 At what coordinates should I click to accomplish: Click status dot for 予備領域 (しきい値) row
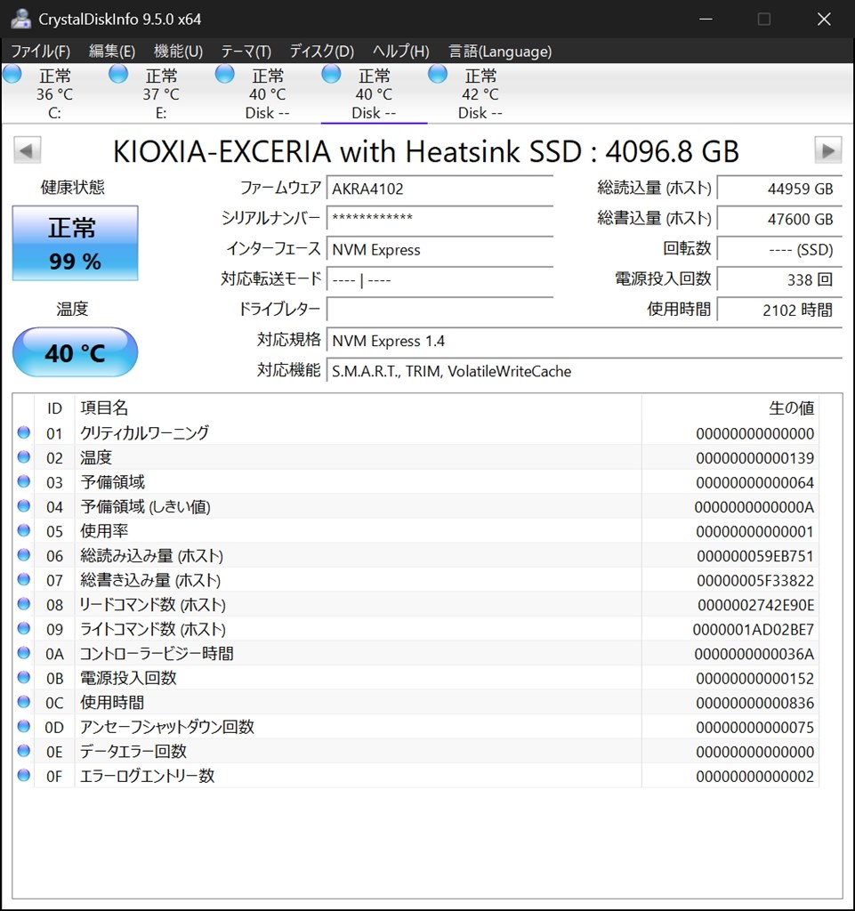pos(24,505)
